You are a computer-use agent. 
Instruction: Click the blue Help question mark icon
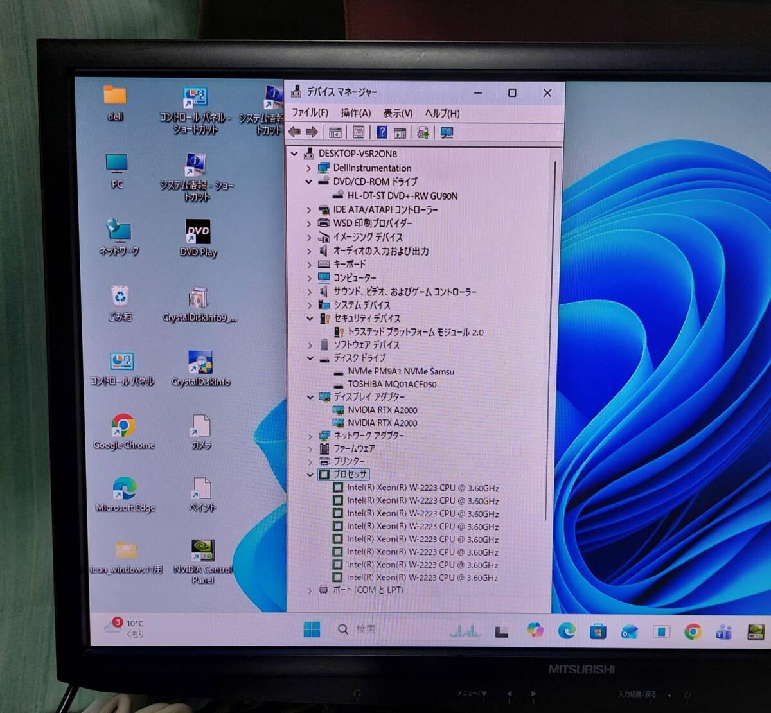(382, 132)
